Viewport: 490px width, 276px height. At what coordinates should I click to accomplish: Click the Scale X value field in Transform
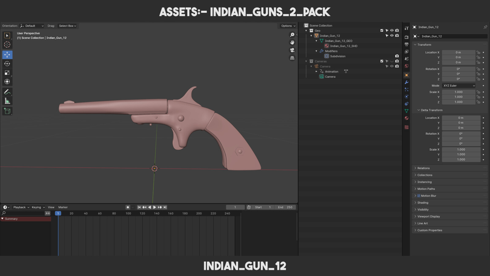click(458, 92)
